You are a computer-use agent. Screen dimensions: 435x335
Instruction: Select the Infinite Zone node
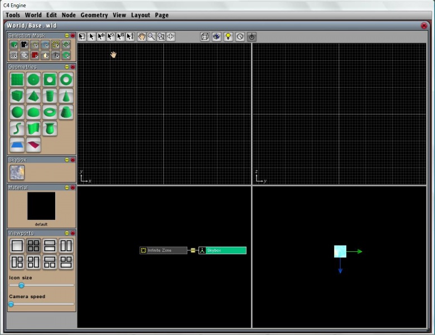(x=163, y=251)
